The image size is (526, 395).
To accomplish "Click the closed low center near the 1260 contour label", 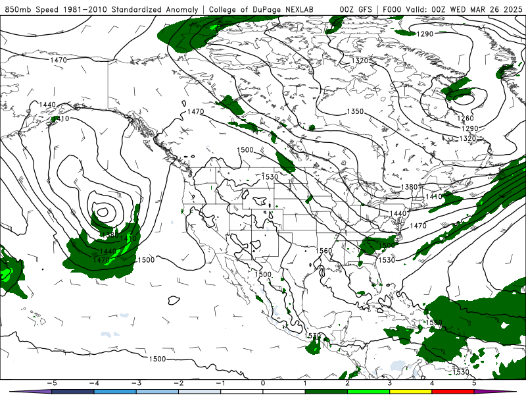I will coord(465,99).
